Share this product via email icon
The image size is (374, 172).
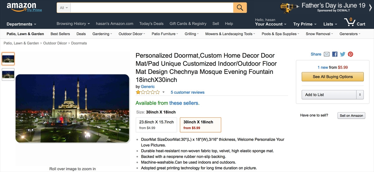[327, 54]
